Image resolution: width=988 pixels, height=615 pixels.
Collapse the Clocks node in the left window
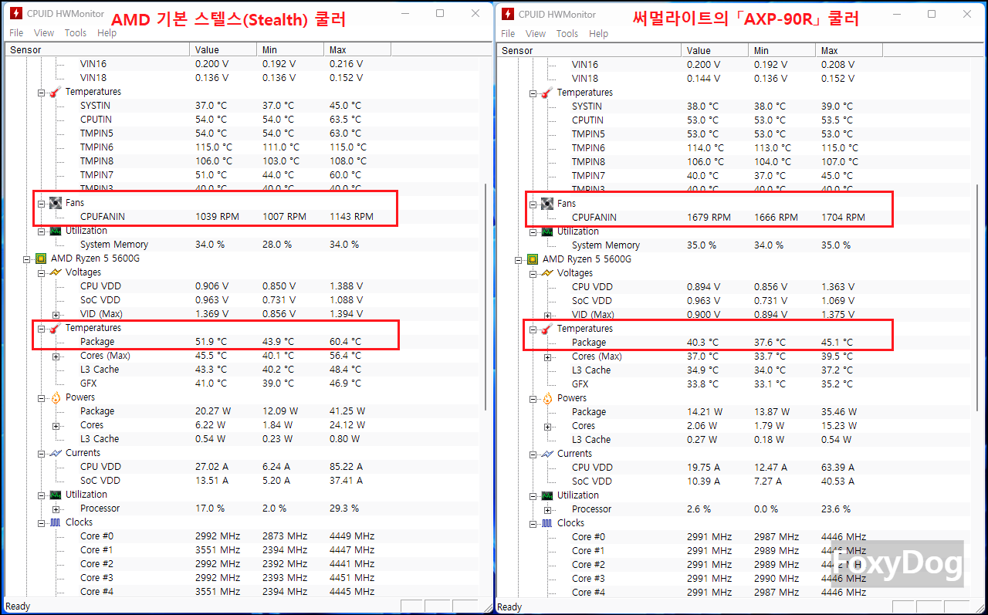click(42, 523)
